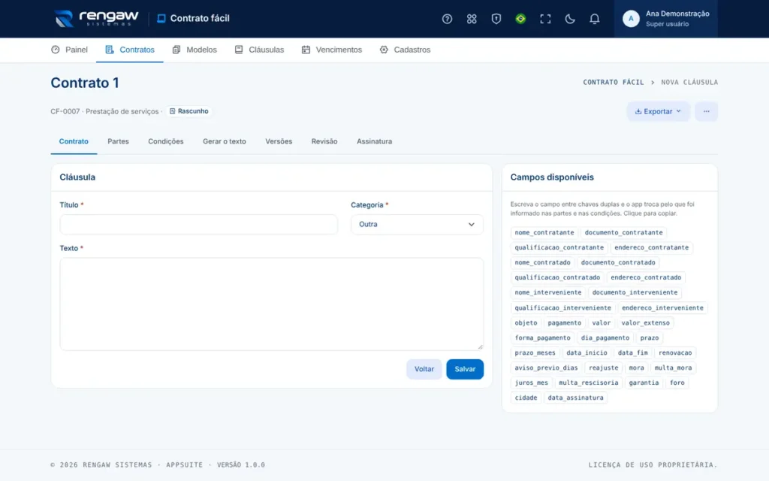769x481 pixels.
Task: Copy the renovacao field chip
Action: tap(675, 353)
